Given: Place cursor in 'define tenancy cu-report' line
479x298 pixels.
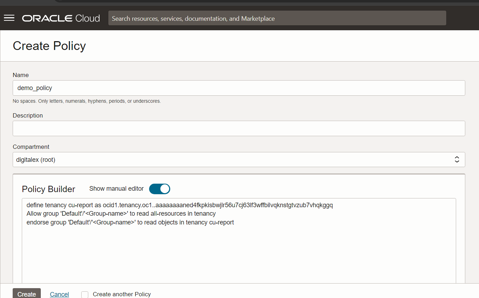Looking at the screenshot, I should click(179, 205).
